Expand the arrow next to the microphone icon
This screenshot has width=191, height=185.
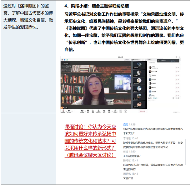[x=66, y=111]
